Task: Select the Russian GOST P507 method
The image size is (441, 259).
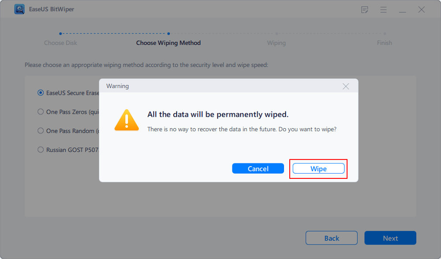Action: click(x=41, y=150)
